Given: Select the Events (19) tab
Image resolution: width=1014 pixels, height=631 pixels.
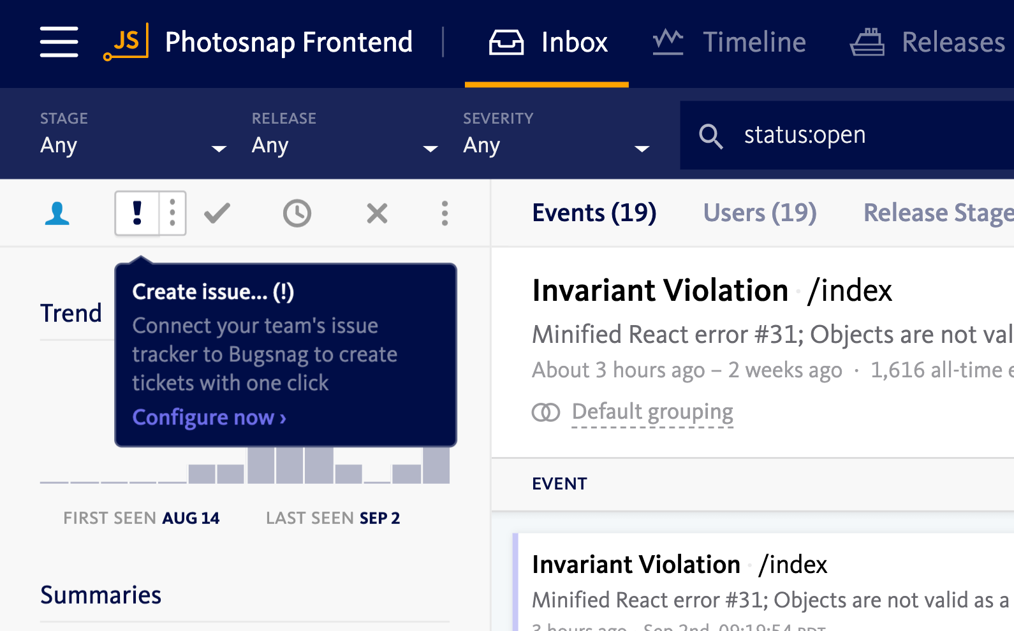Looking at the screenshot, I should 594,212.
